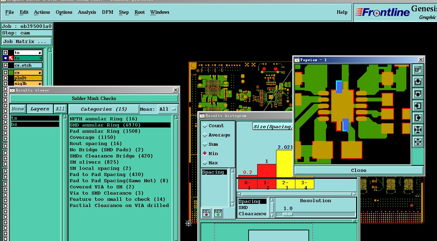Select 'bs' layer in Results viewer

[34, 124]
